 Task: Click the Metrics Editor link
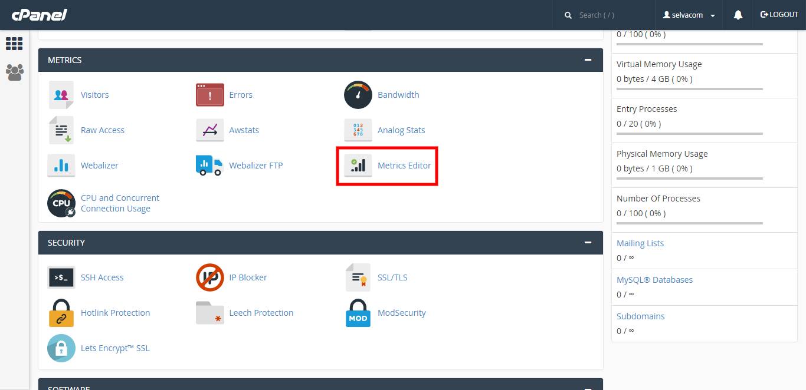404,166
